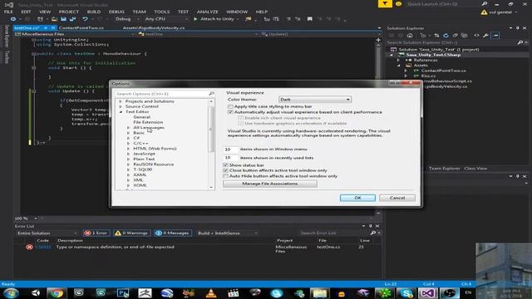
Task: Open Skype from the taskbar
Action: click(406, 293)
